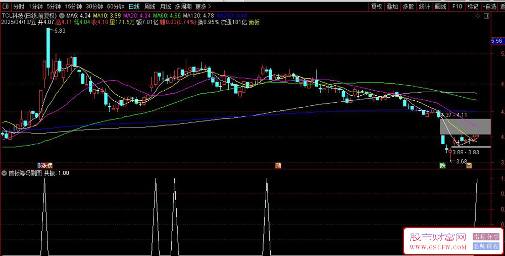
Task: Click the TCL科技(日线.前复权) title
Action: pos(29,16)
